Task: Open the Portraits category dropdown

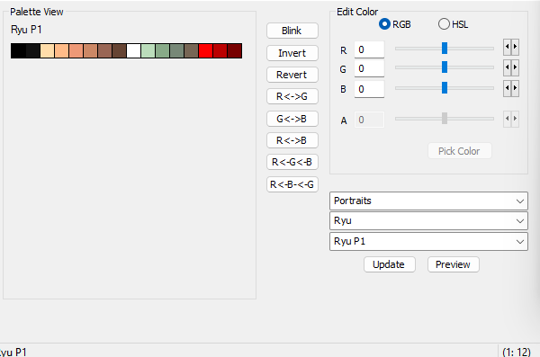Action: [428, 201]
